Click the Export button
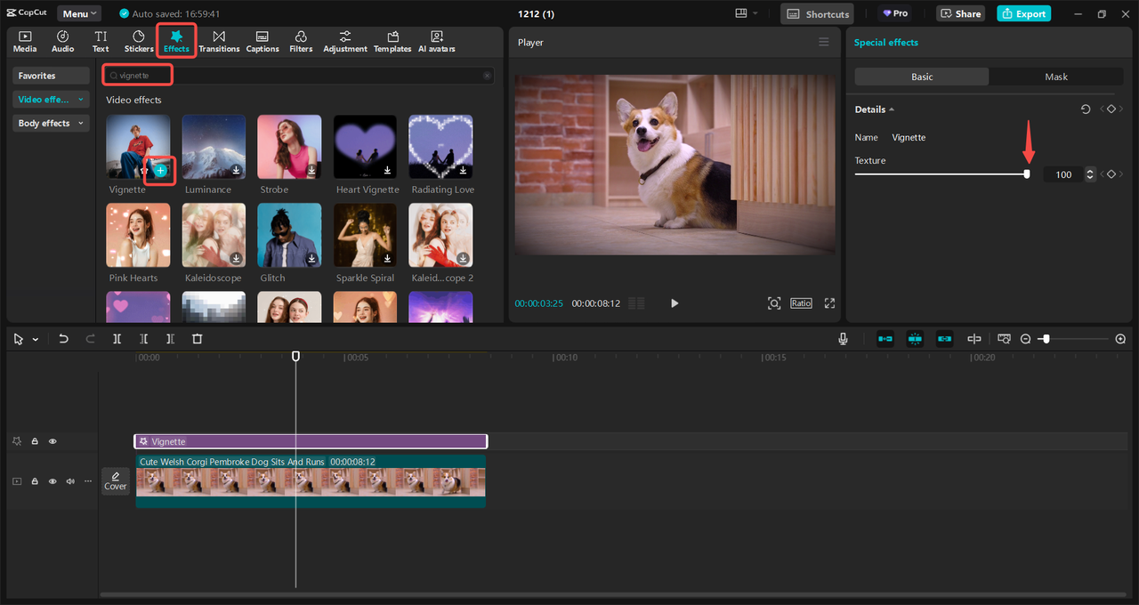1139x605 pixels. tap(1023, 13)
